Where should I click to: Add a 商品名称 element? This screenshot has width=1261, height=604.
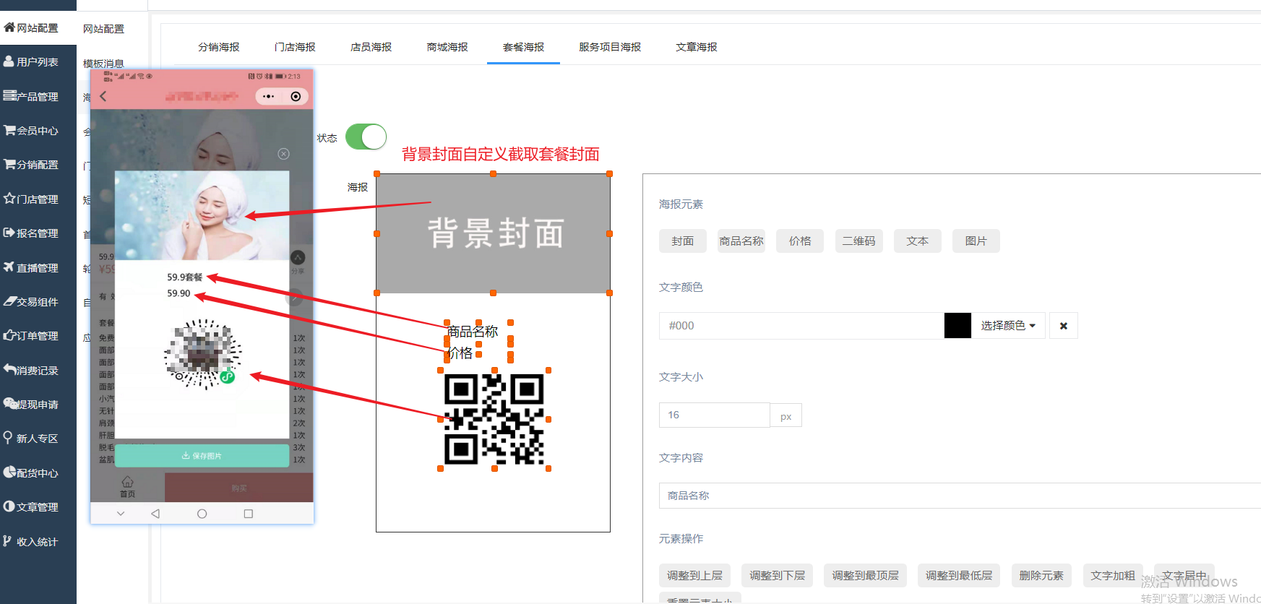coord(741,241)
